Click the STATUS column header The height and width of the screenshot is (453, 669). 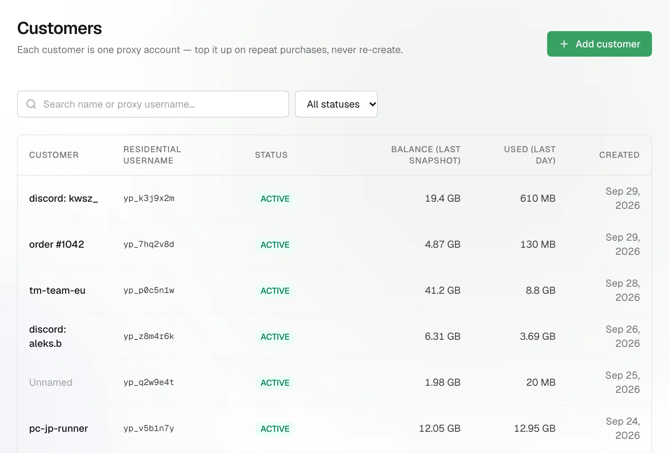[271, 155]
